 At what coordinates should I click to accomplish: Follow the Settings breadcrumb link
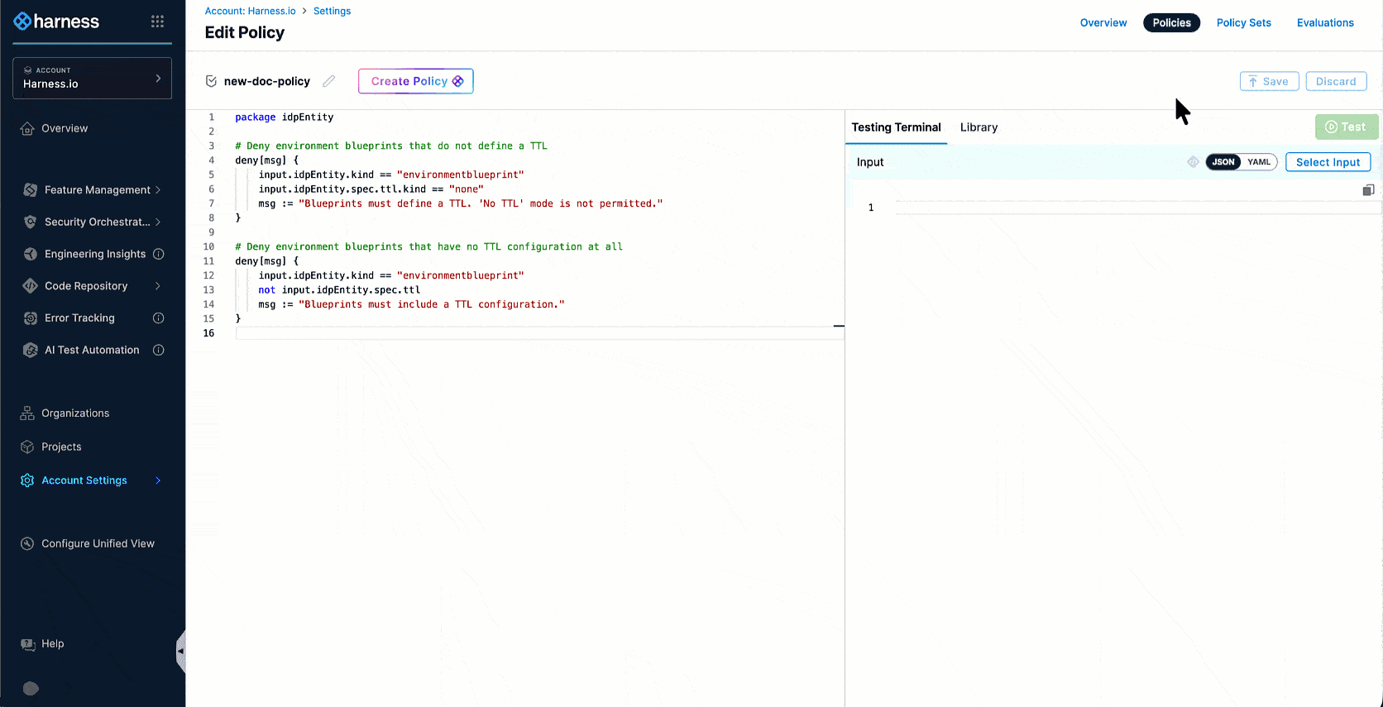point(332,11)
